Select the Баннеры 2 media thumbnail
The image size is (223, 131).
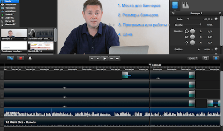[14, 34]
